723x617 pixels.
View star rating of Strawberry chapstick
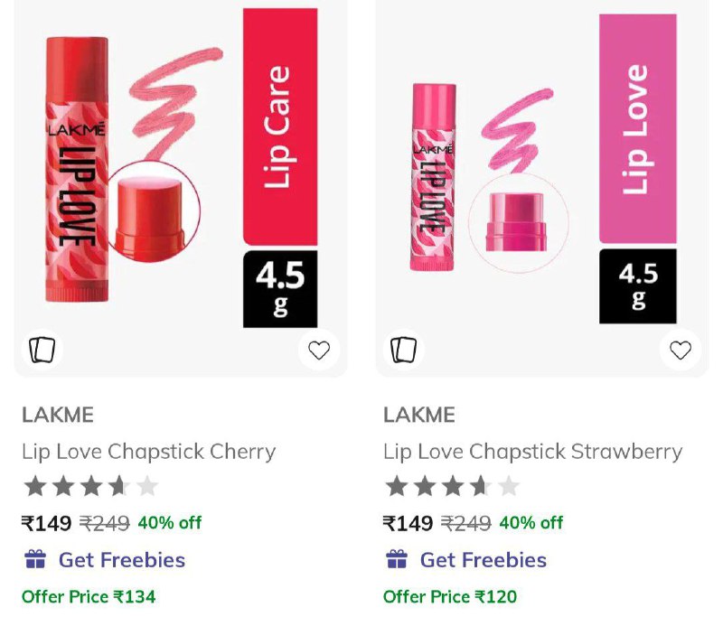coord(452,487)
